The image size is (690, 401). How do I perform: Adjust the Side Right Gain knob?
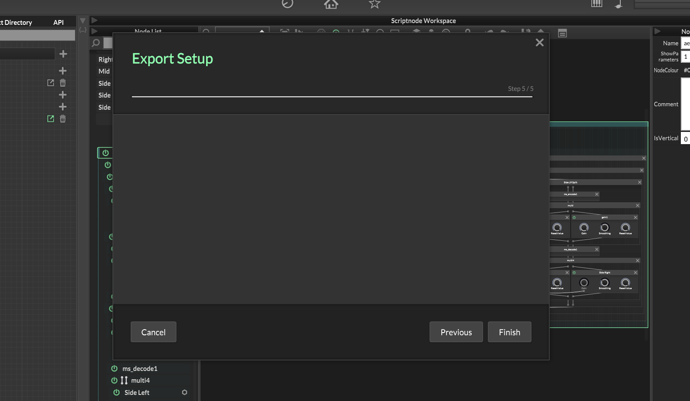[584, 283]
